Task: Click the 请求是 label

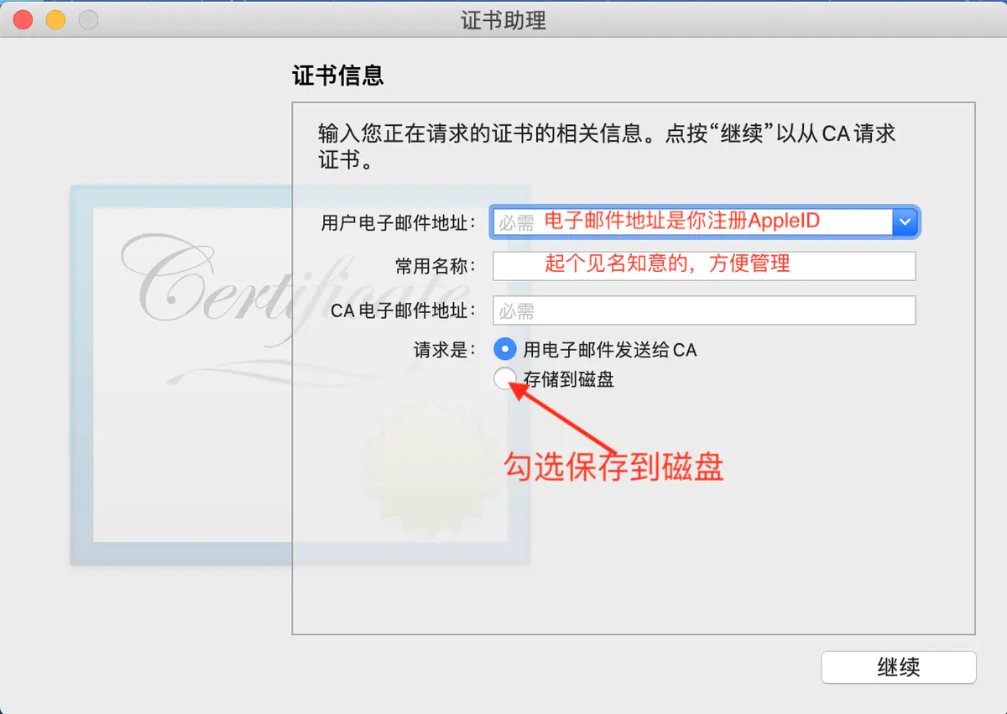Action: pyautogui.click(x=445, y=350)
